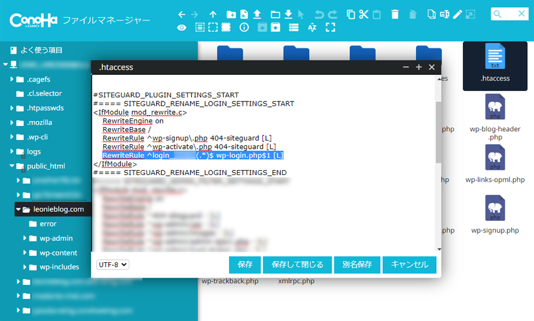Expand the wp-includes folder arrow
Image resolution: width=534 pixels, height=321 pixels.
pos(25,267)
